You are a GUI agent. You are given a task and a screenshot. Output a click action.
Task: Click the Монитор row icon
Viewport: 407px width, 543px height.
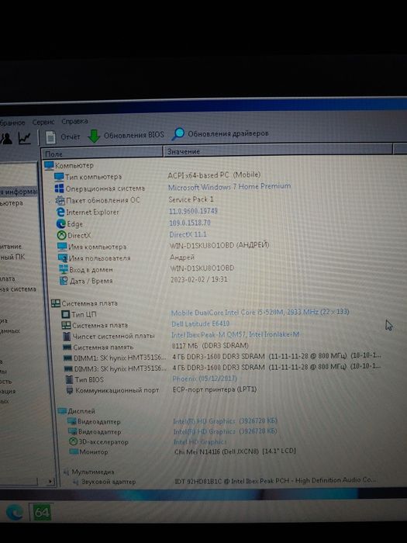(x=74, y=451)
